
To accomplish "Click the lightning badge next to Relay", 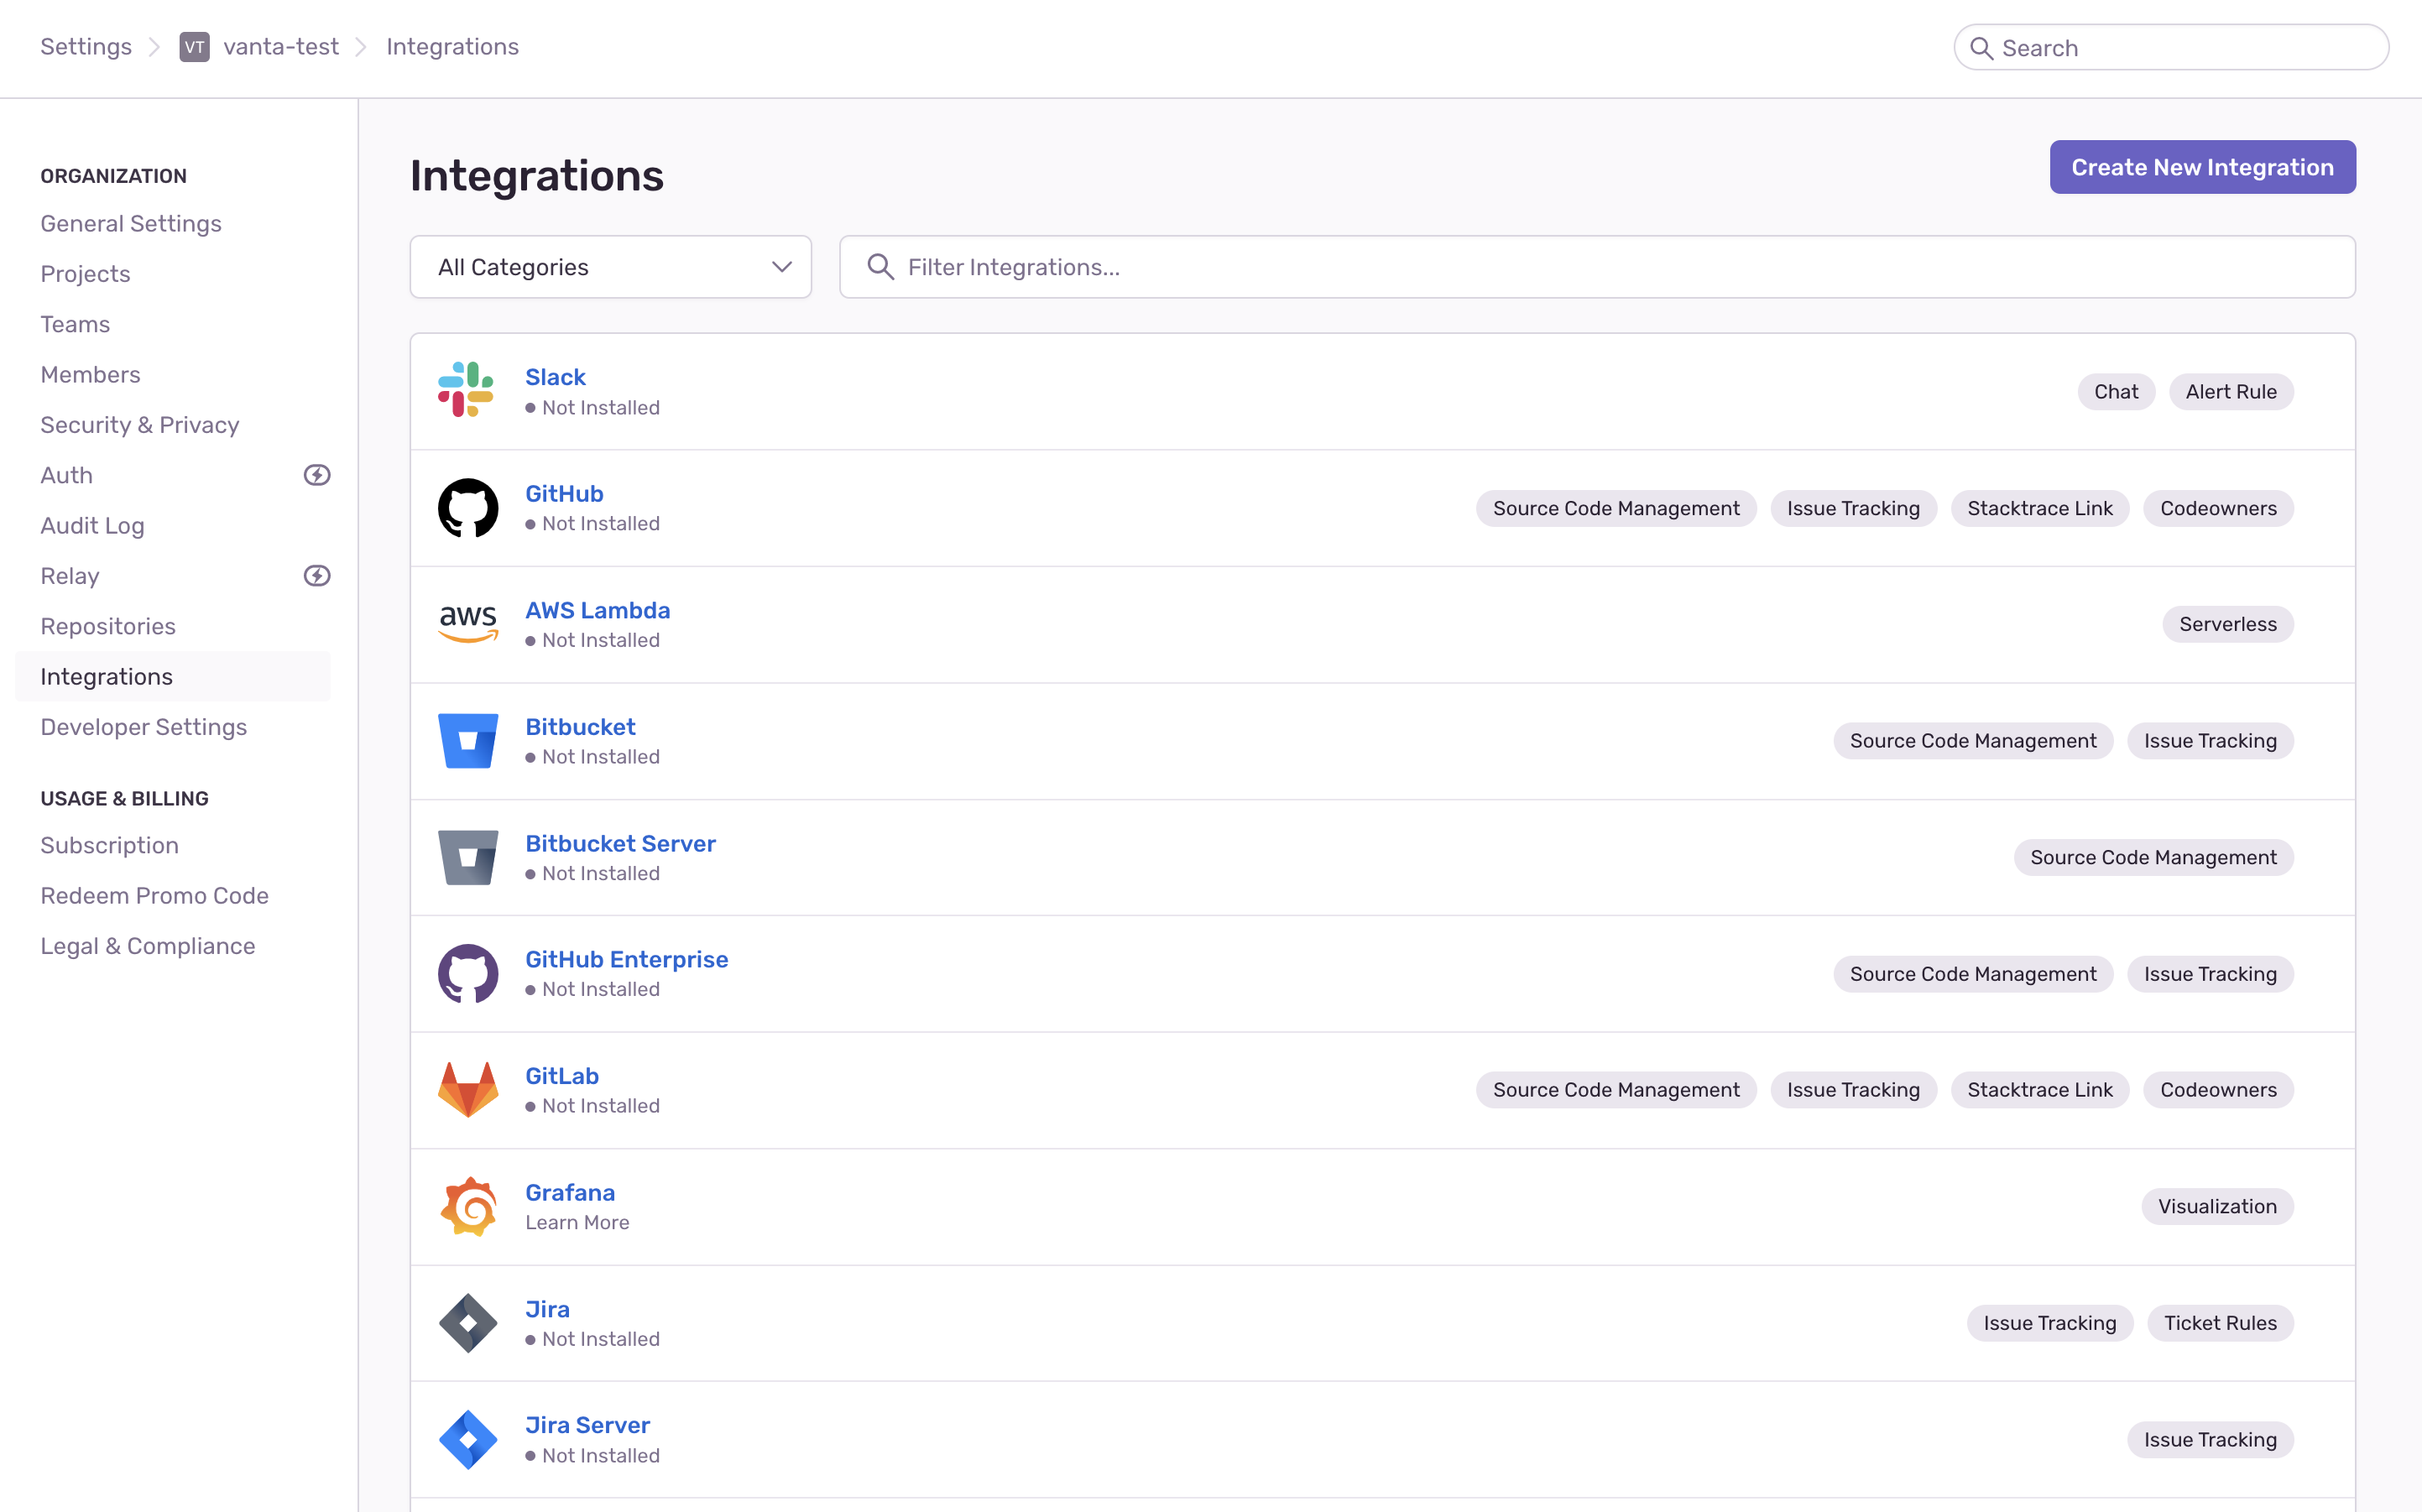I will click(x=317, y=575).
